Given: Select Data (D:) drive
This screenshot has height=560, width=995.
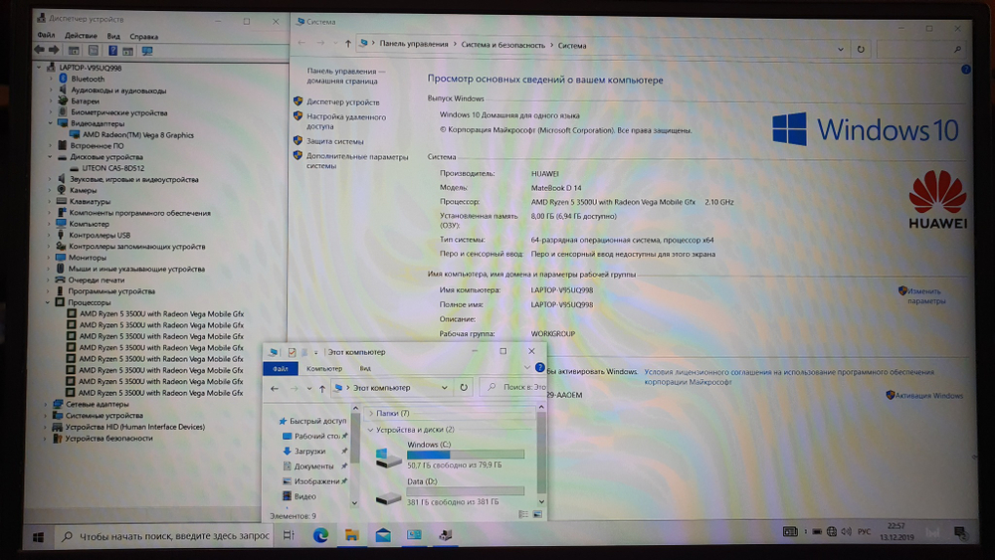Looking at the screenshot, I should [450, 491].
